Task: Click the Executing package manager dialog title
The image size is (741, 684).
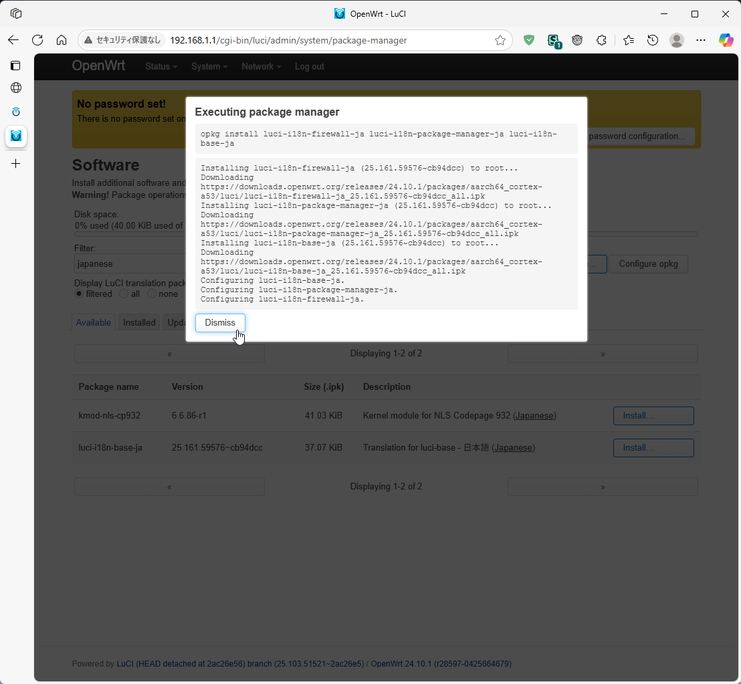Action: (267, 112)
